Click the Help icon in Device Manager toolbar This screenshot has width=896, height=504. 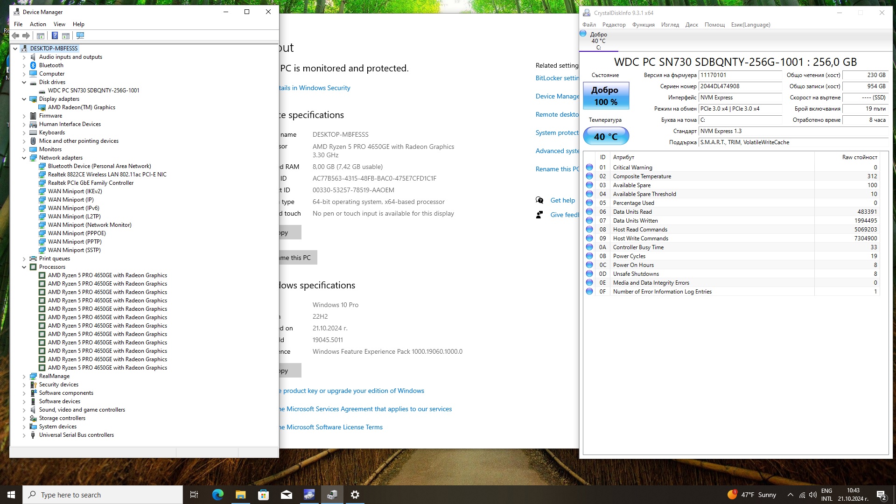tap(55, 35)
